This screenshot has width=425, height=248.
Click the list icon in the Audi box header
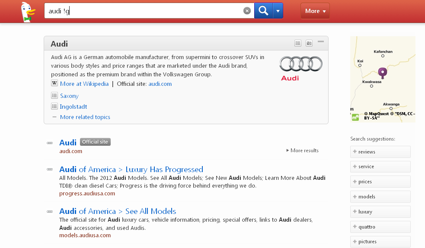pyautogui.click(x=298, y=43)
